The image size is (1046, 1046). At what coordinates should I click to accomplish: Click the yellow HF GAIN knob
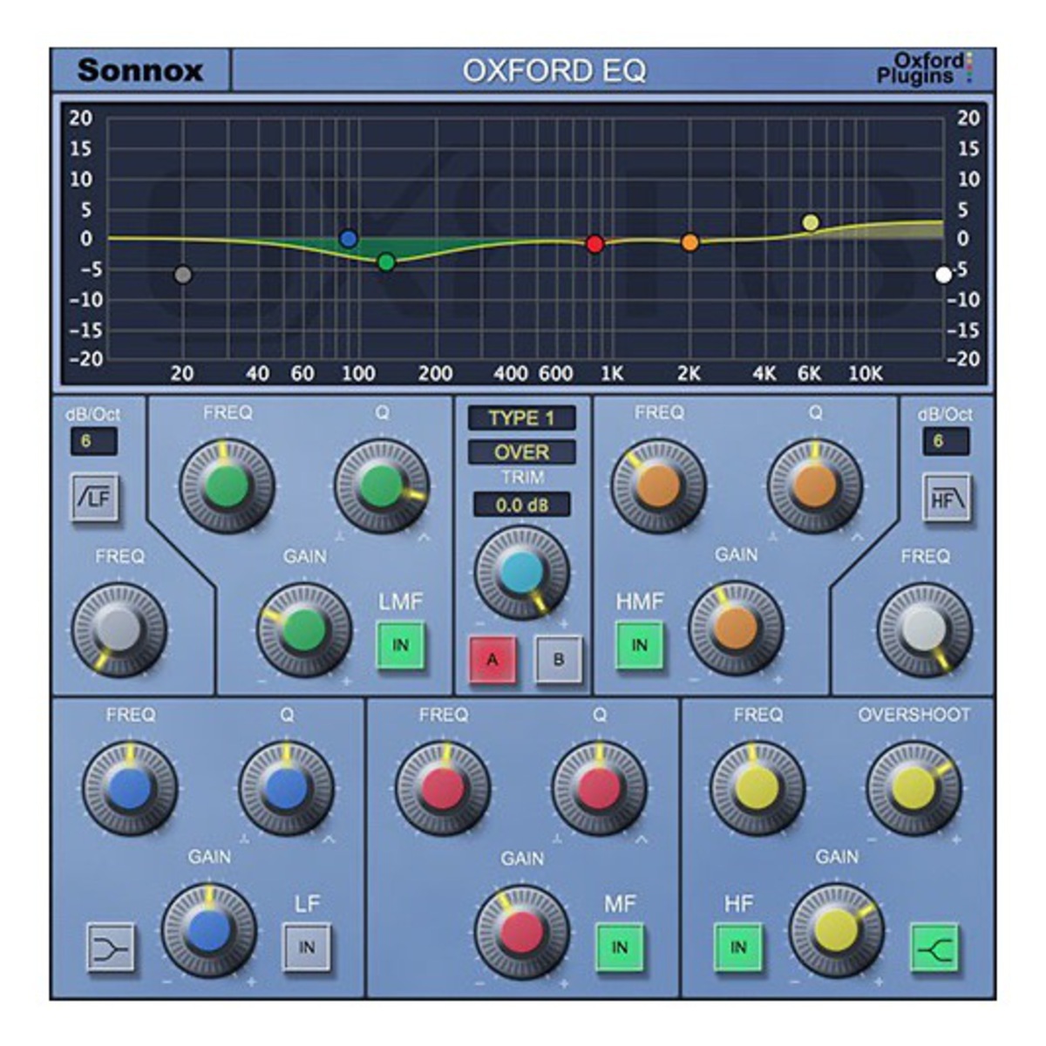click(836, 931)
